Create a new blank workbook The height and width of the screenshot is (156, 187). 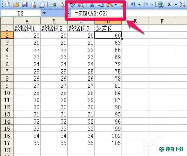(7, 5)
